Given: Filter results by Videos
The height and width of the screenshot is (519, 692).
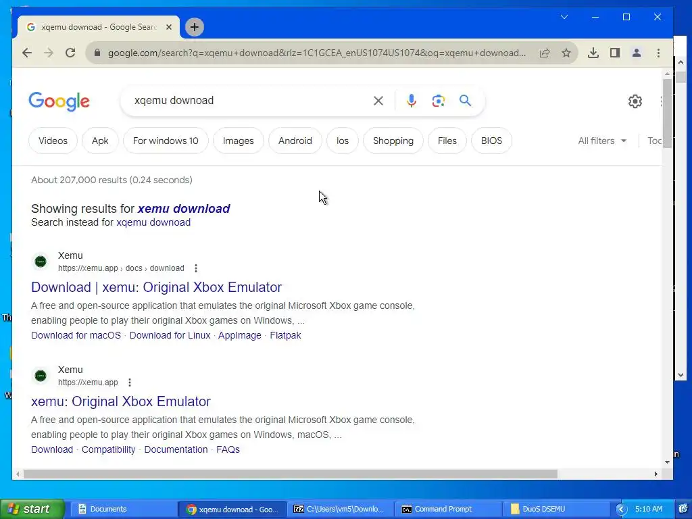Looking at the screenshot, I should coord(53,141).
